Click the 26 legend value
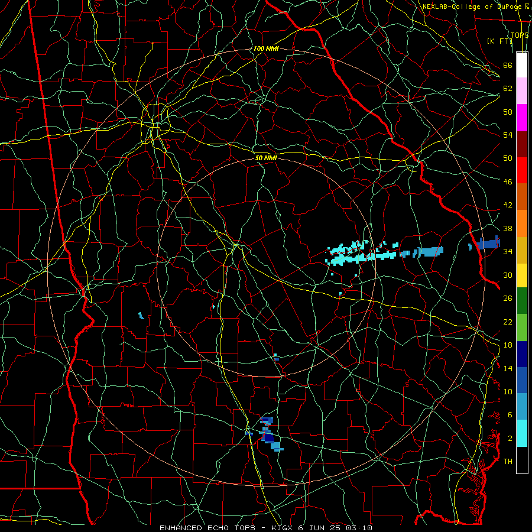Viewport: 532px width, 532px height. 508,299
